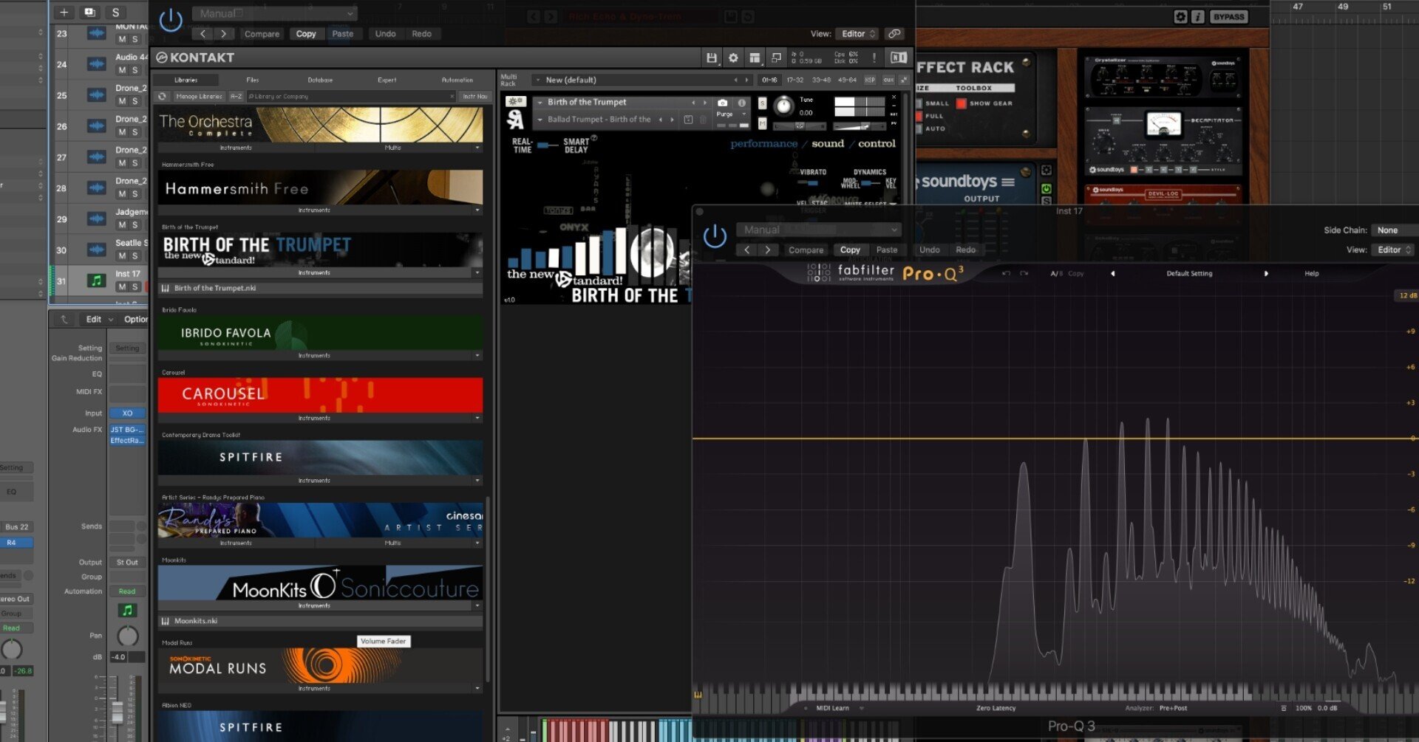Click the Effect Rack info icon
The height and width of the screenshot is (742, 1419).
tap(1197, 17)
